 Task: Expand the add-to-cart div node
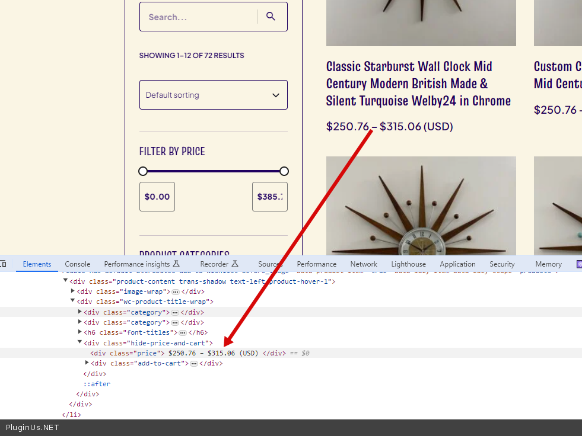[87, 363]
